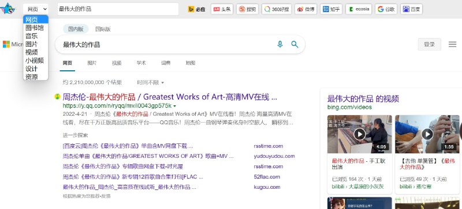Click the top toolbar search input field
Image resolution: width=462 pixels, height=209 pixels.
click(118, 9)
